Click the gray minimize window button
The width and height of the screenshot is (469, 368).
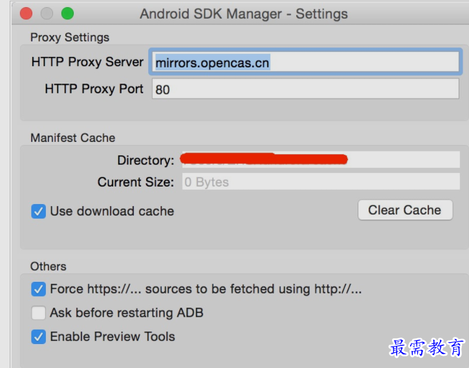(x=47, y=14)
